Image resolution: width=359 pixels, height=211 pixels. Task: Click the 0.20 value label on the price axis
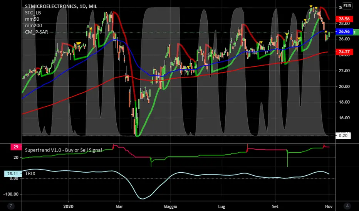pyautogui.click(x=344, y=135)
